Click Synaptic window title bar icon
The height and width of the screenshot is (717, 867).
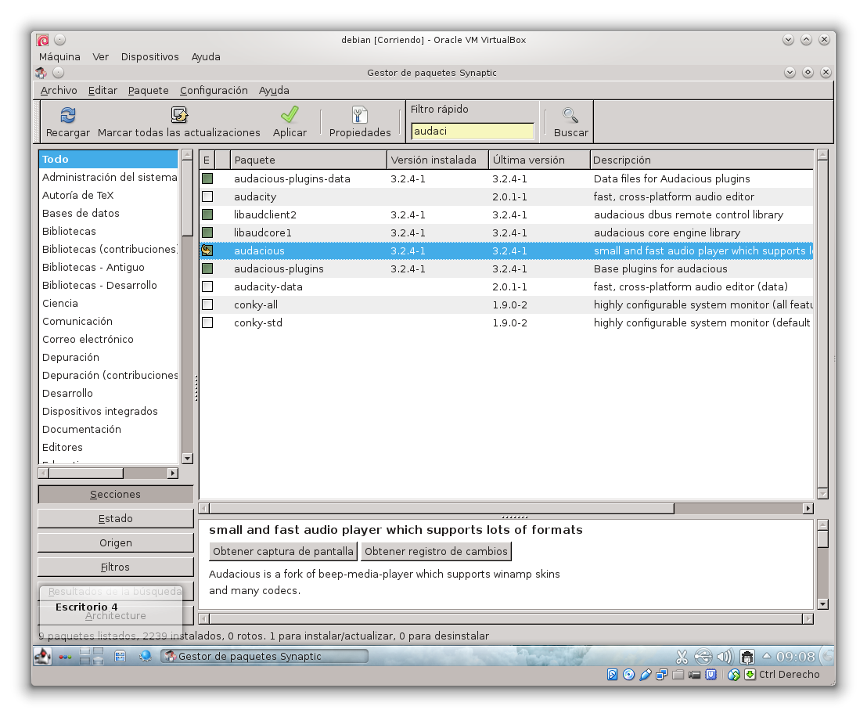point(41,73)
